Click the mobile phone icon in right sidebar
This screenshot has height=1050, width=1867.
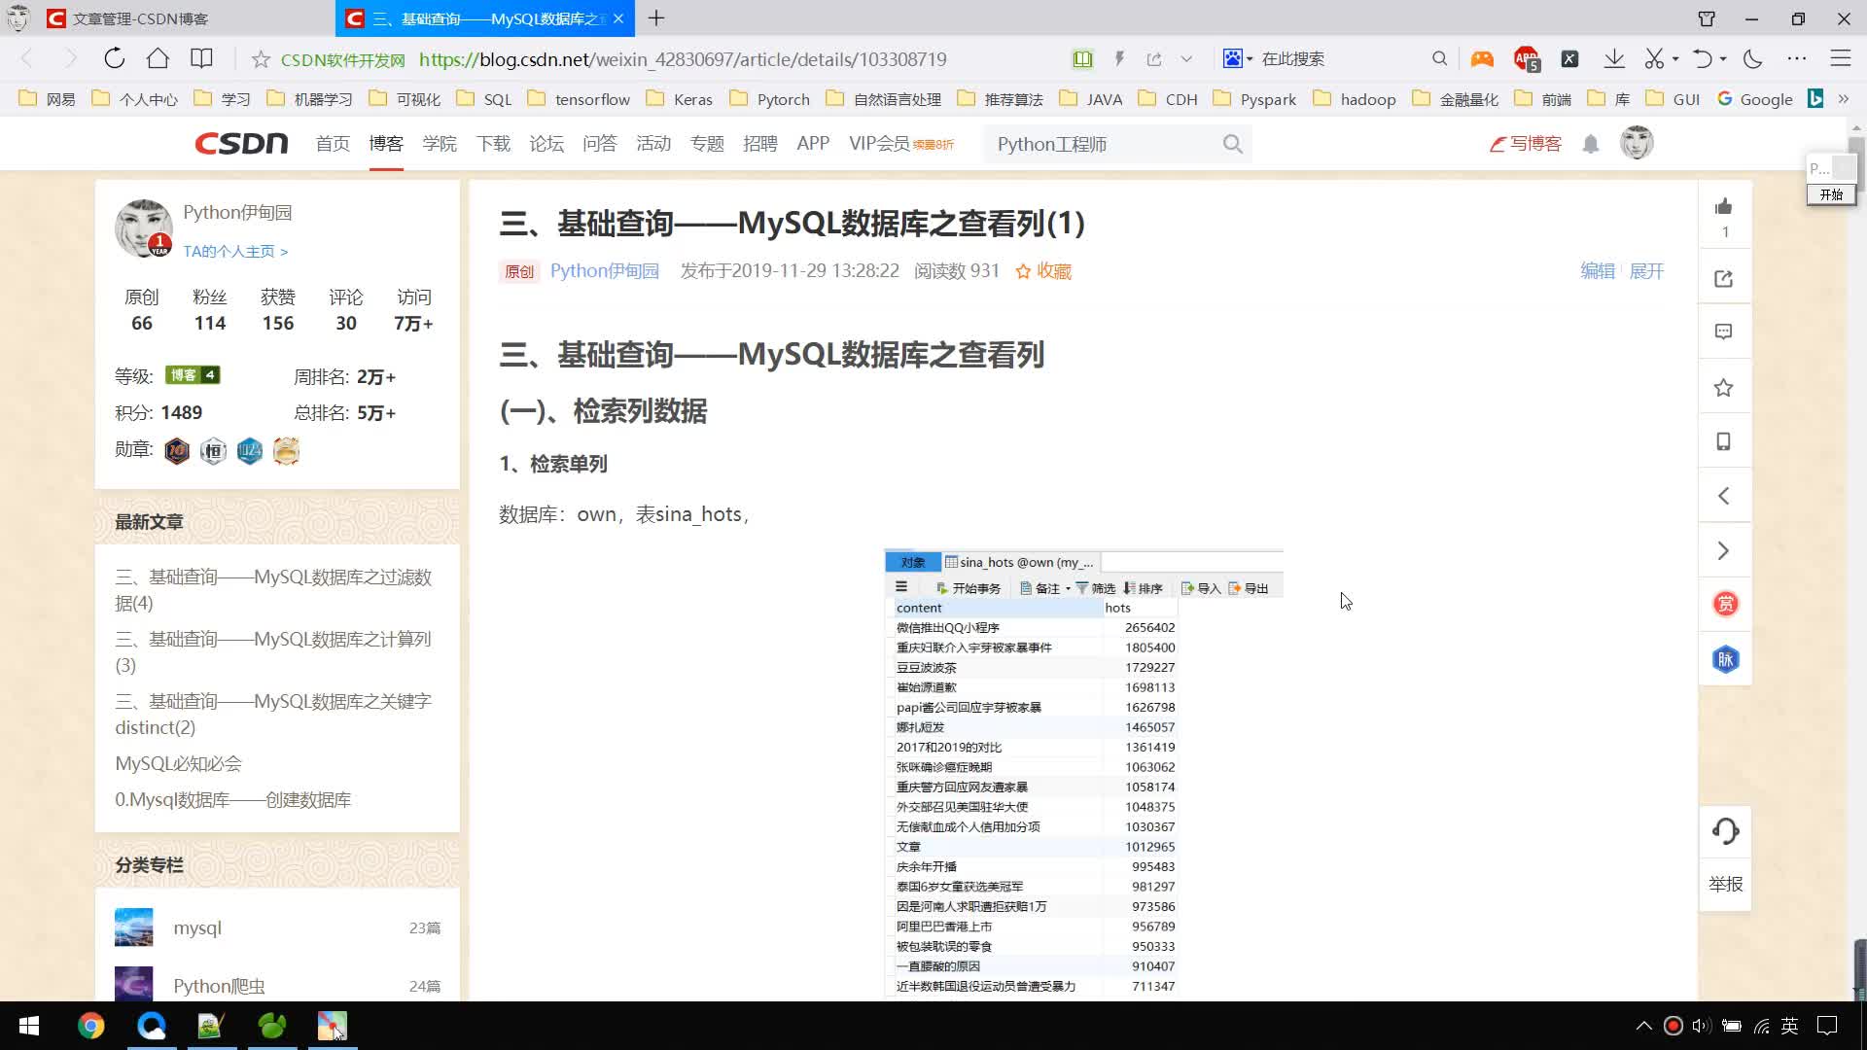click(1724, 441)
